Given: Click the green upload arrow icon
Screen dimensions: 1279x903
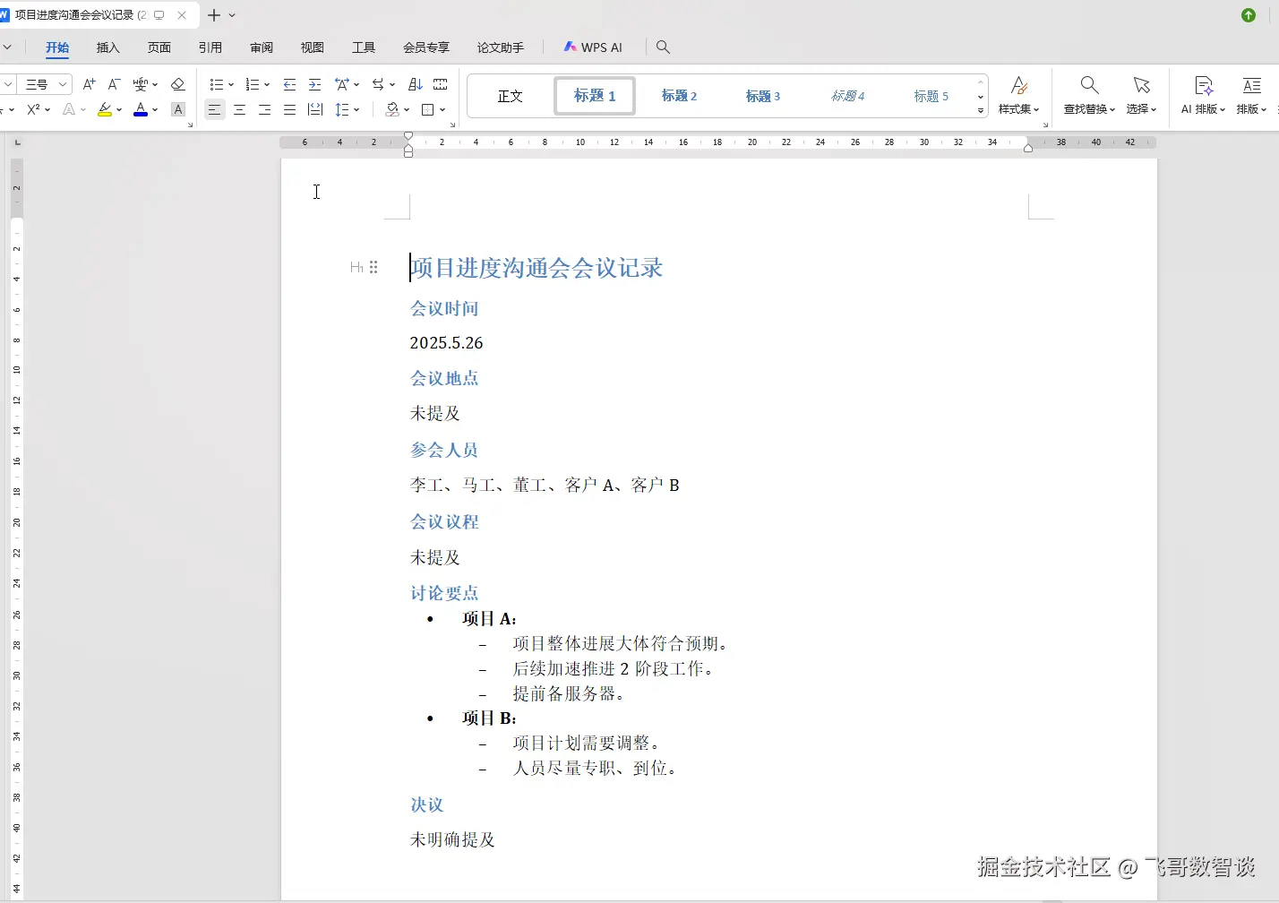Looking at the screenshot, I should coord(1249,15).
